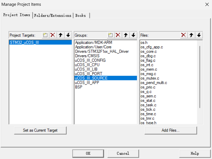Select the uCOS_III_LIB group
The height and width of the screenshot is (159, 212).
tap(106, 69)
